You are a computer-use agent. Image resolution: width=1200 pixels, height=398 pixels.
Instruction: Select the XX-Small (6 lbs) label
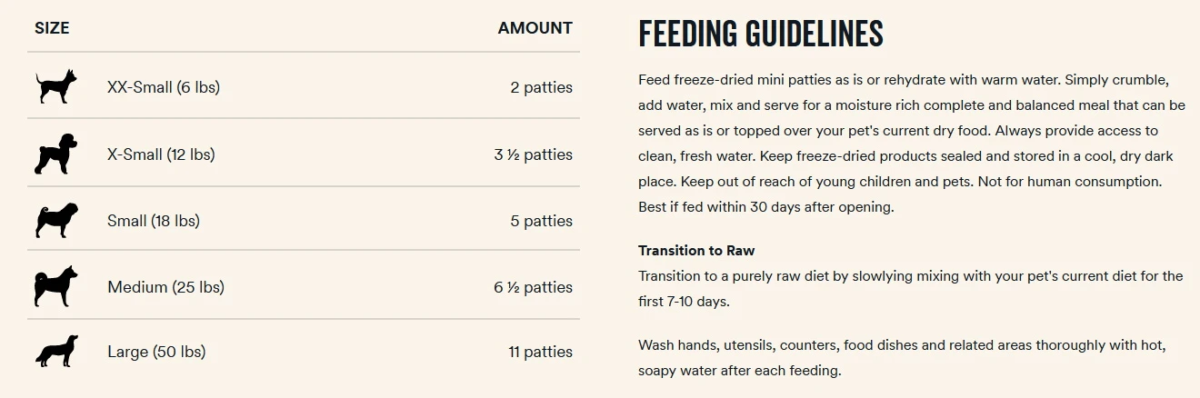(x=164, y=87)
